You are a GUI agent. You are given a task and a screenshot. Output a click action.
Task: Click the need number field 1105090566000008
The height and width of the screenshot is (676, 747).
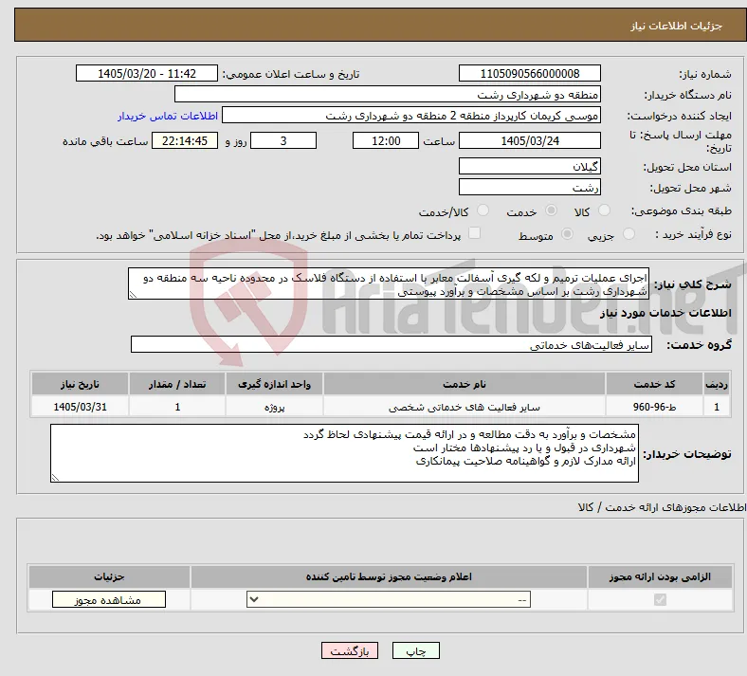click(x=530, y=73)
